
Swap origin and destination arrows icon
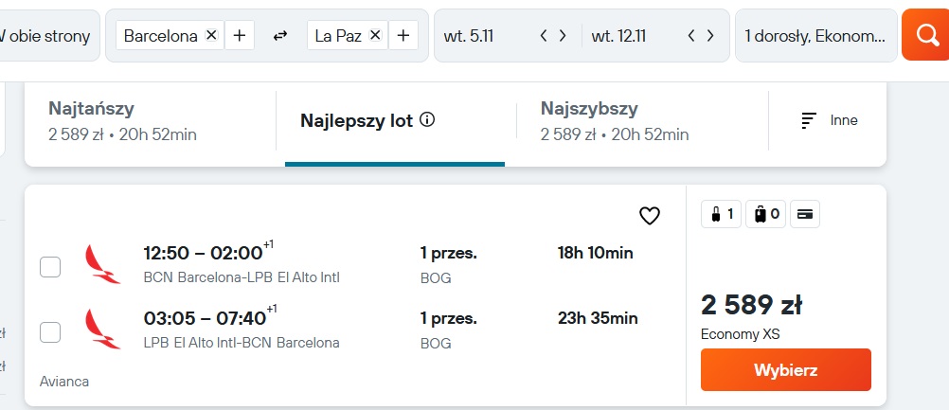pos(279,36)
